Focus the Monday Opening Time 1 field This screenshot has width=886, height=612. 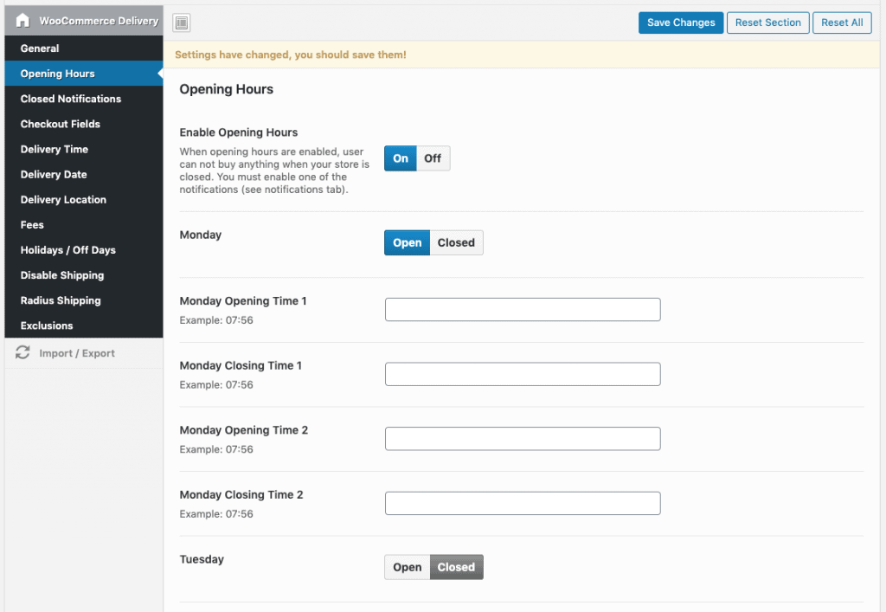click(x=523, y=310)
